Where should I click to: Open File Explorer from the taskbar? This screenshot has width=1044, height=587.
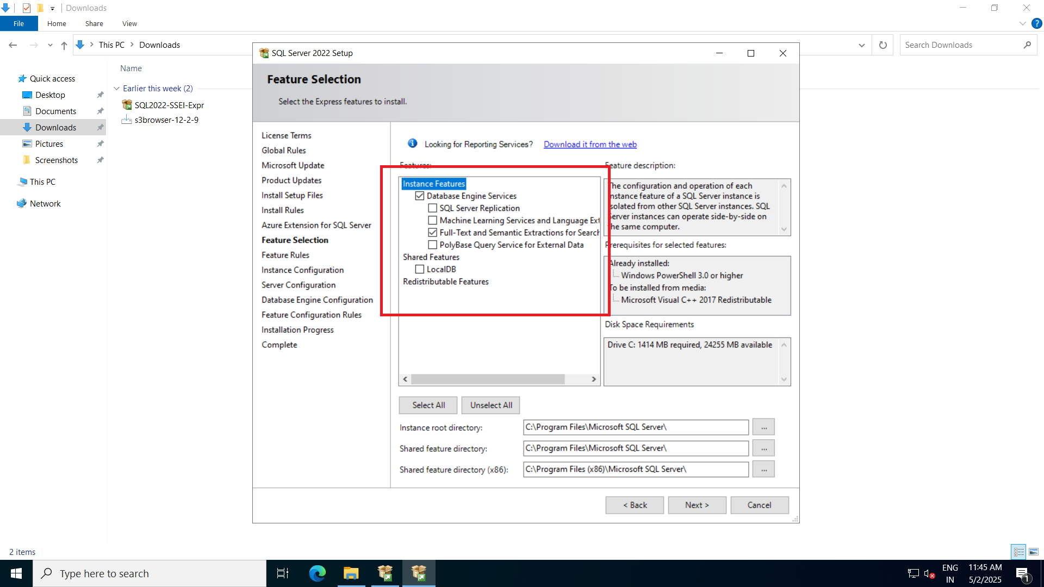(x=351, y=573)
